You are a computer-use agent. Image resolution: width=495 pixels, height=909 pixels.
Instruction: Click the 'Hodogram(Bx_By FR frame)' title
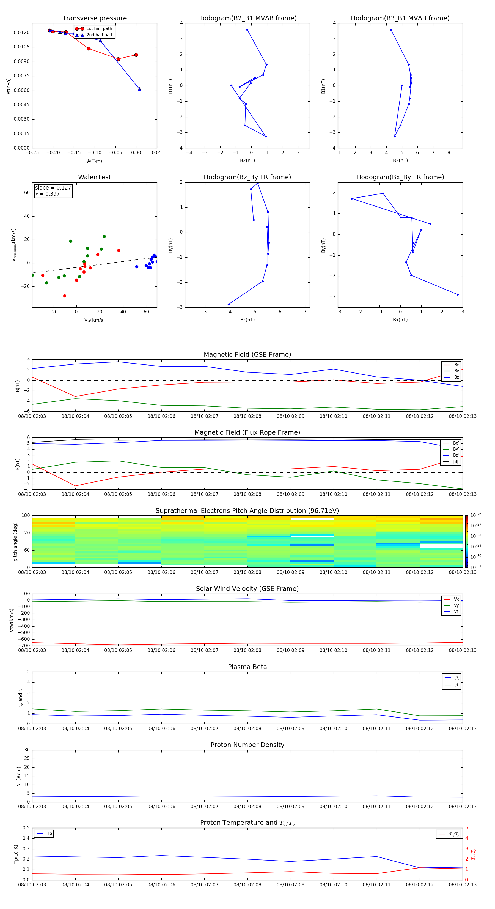(400, 177)
